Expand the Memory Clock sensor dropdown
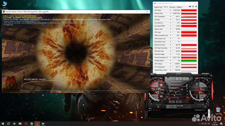Screen dimensions: 225x126 (170, 13)
